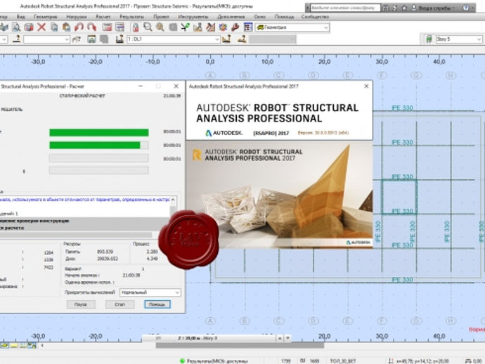
Task: Open the Нагрузки menu
Action: coord(77,17)
